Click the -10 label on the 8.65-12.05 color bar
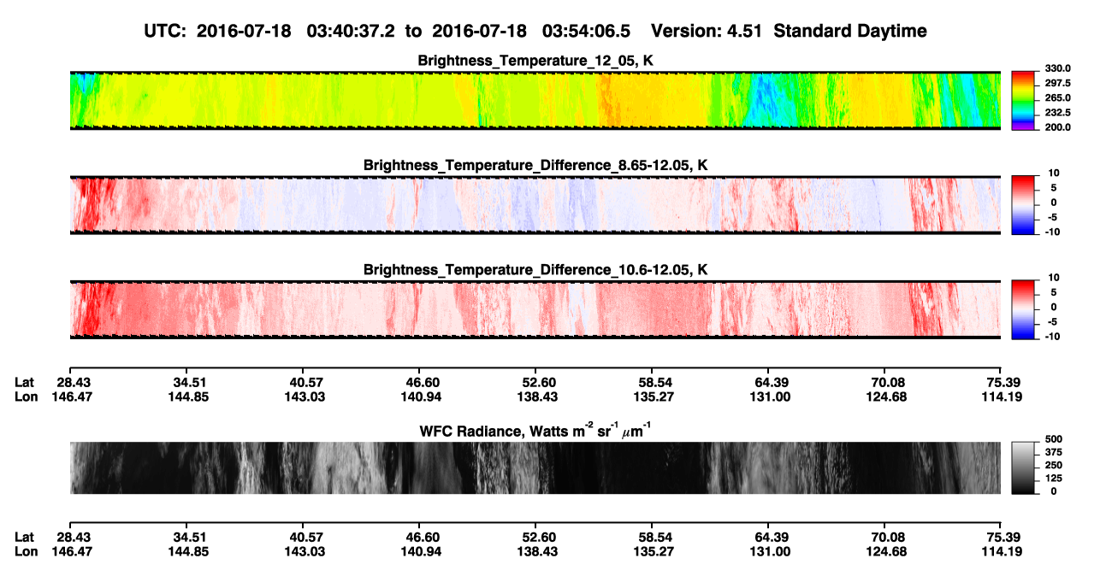 1051,232
